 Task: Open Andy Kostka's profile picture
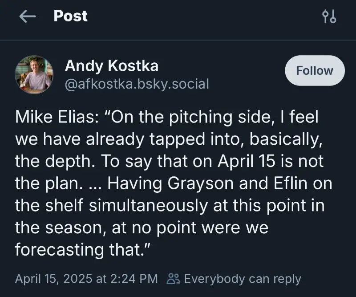[34, 74]
